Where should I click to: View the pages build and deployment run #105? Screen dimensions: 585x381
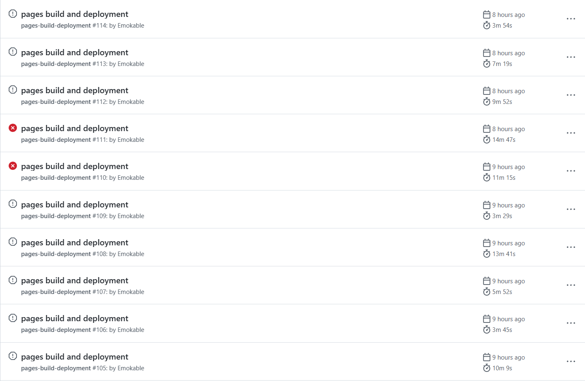click(75, 357)
